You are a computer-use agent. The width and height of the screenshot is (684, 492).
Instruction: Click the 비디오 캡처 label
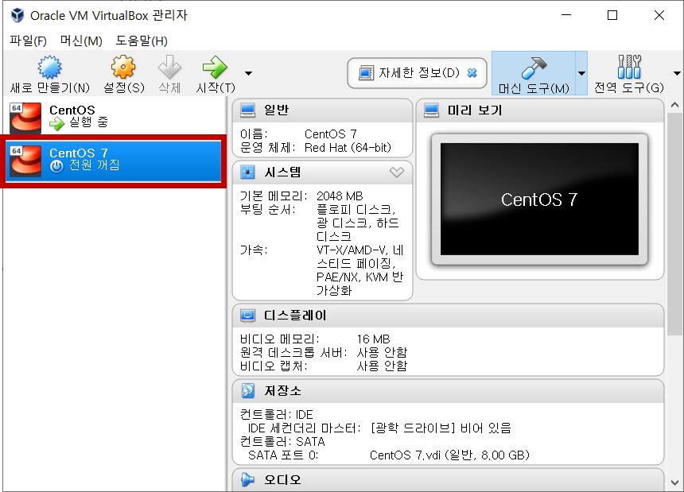[x=274, y=366]
